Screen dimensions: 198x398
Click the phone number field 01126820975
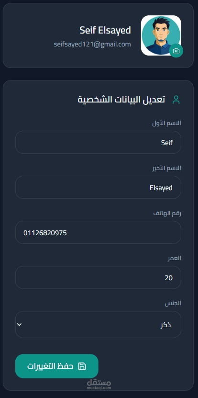pyautogui.click(x=98, y=232)
